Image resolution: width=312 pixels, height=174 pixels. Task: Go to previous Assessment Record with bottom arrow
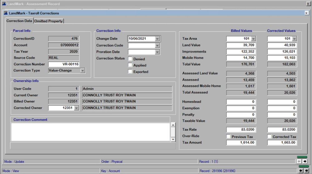click(301, 171)
